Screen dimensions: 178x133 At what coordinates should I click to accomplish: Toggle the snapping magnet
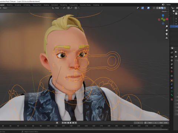[68, 8]
